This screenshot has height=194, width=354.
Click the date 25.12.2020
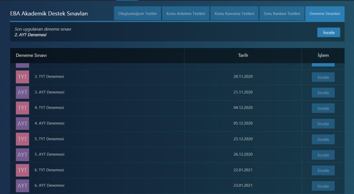tap(243, 139)
